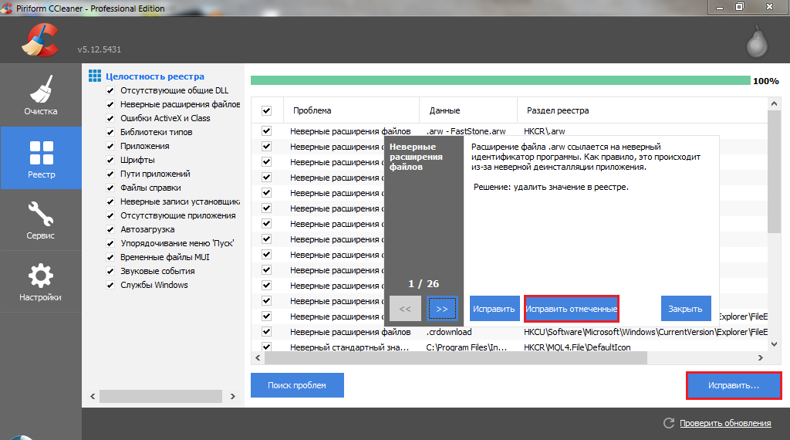The image size is (790, 440).
Task: Go to the next issue with >> button
Action: [442, 309]
